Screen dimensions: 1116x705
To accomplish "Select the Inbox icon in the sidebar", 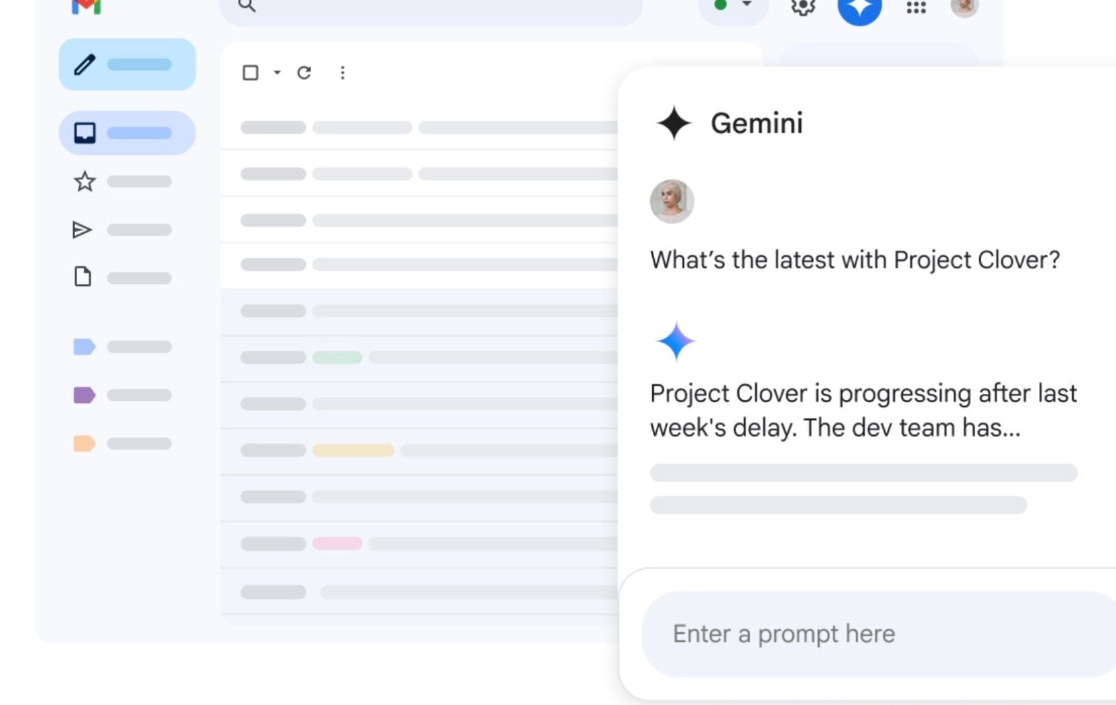I will point(83,133).
